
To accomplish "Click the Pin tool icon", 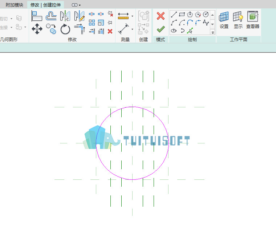I will (110, 23).
